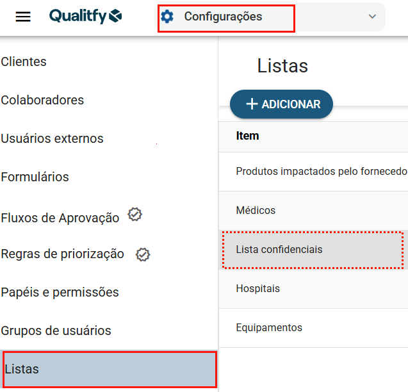Click the badge icon beside Regras de priorização
This screenshot has width=408, height=392.
pos(143,254)
